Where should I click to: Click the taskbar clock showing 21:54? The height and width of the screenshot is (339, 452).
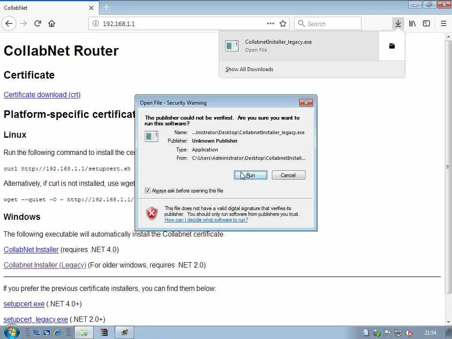pyautogui.click(x=430, y=333)
